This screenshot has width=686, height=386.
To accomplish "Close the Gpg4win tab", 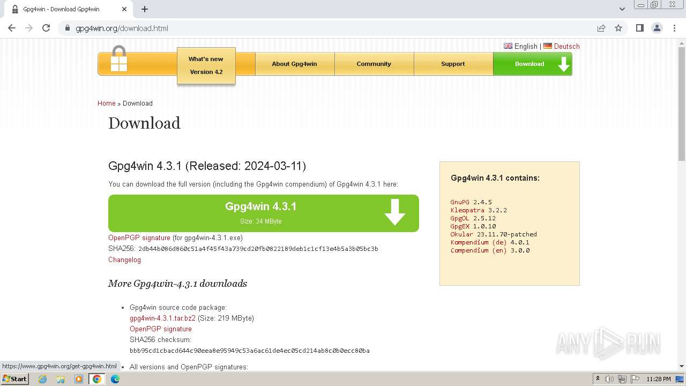I will pyautogui.click(x=124, y=9).
